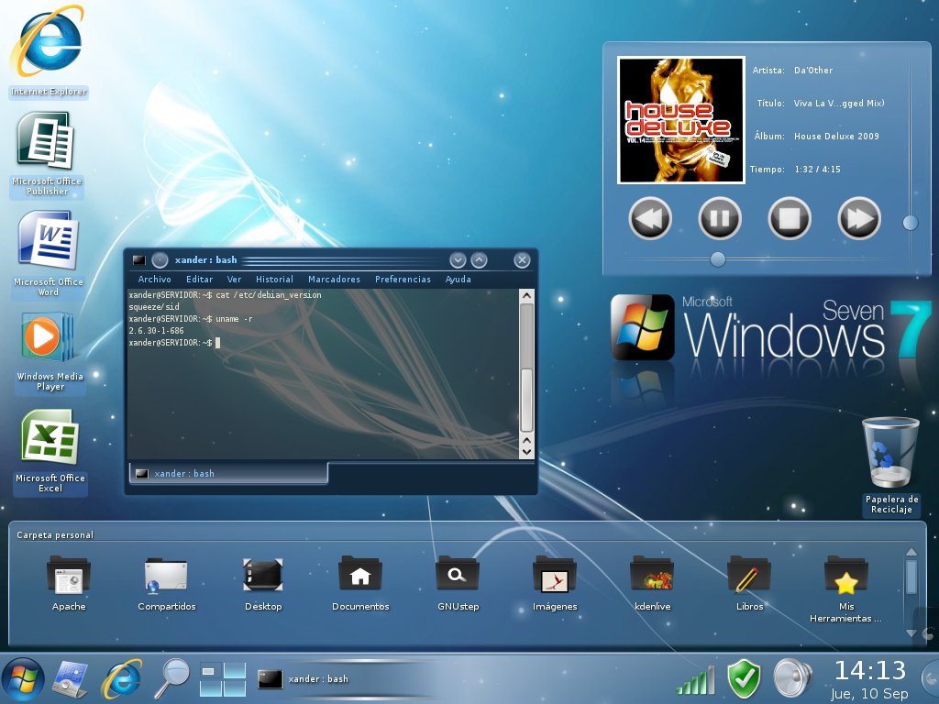
Task: Skip to previous track in media player
Action: [x=650, y=218]
